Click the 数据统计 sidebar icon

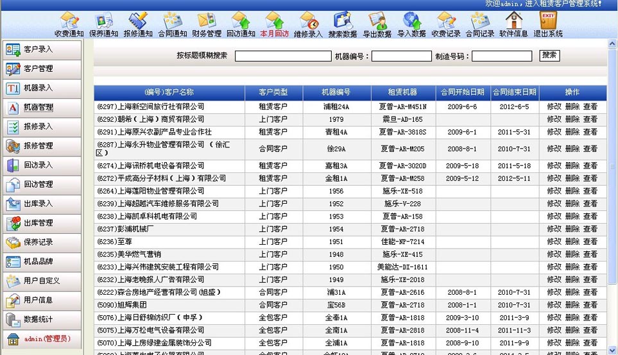(13, 320)
